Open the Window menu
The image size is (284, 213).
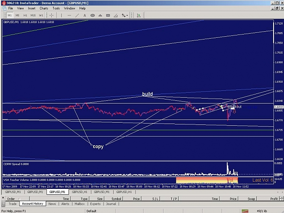tap(70, 8)
